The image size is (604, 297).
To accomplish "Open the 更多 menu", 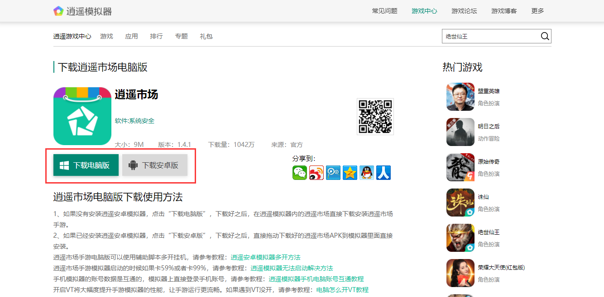I will tap(537, 11).
